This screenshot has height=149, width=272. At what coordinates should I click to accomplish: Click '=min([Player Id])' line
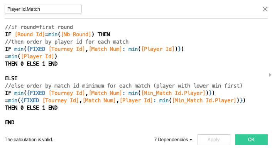(x=31, y=56)
